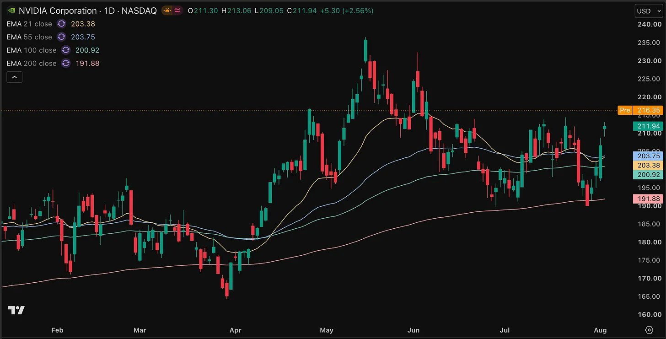Click the high price H213.06
This screenshot has width=666, height=339.
point(236,11)
